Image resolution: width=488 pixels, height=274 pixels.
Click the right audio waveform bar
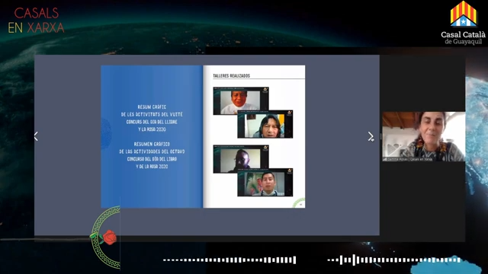click(x=394, y=260)
